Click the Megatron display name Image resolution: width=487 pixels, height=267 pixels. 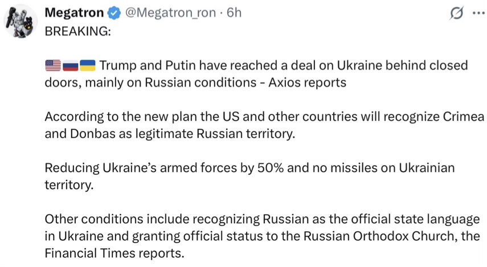73,12
